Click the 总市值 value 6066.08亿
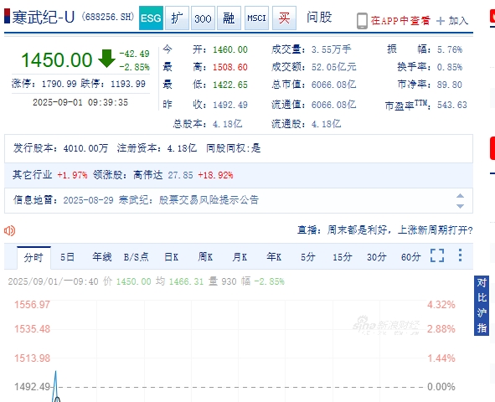This screenshot has height=402, width=495. (334, 85)
